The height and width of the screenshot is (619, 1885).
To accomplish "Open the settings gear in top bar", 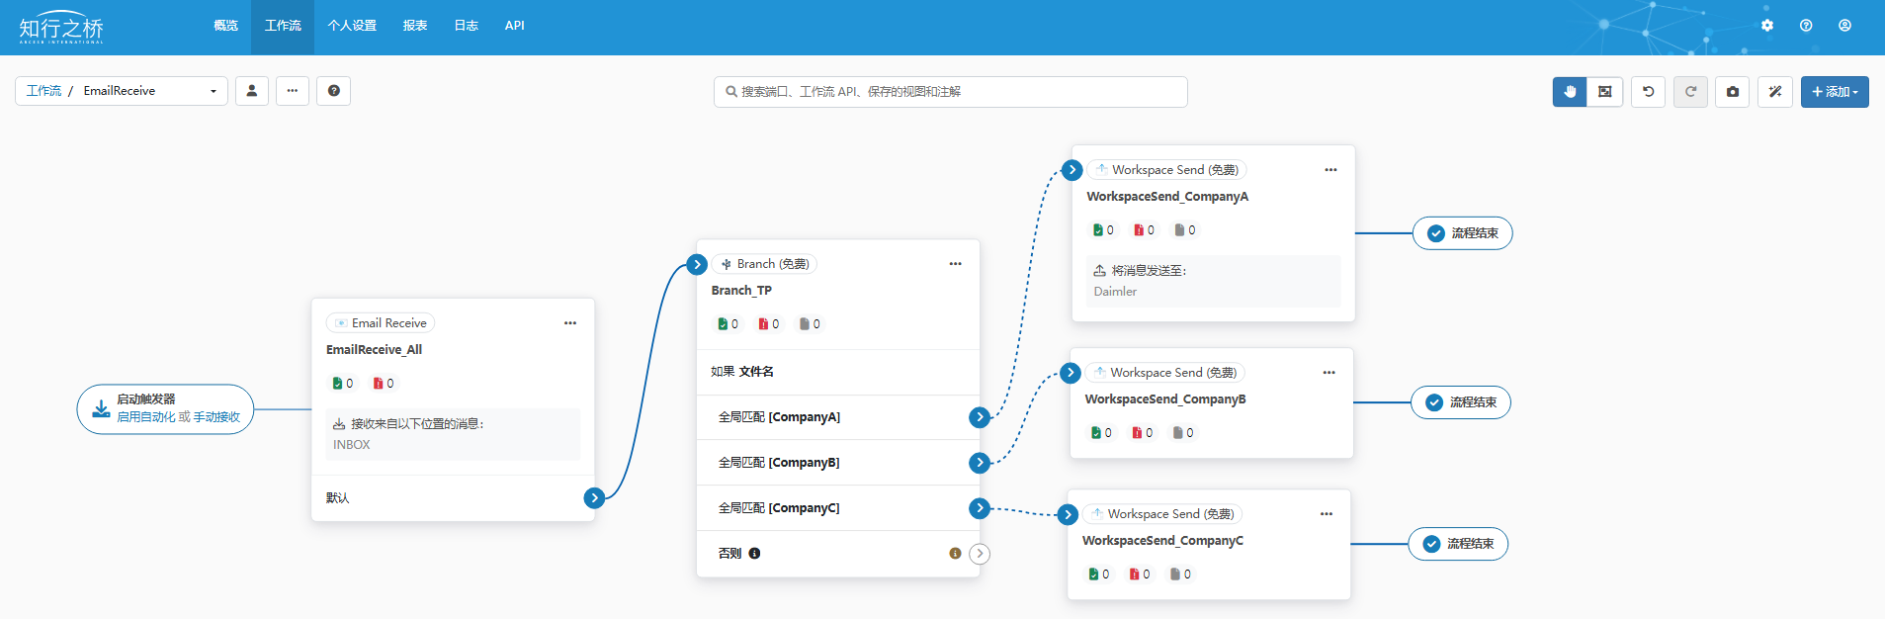I will [x=1767, y=26].
